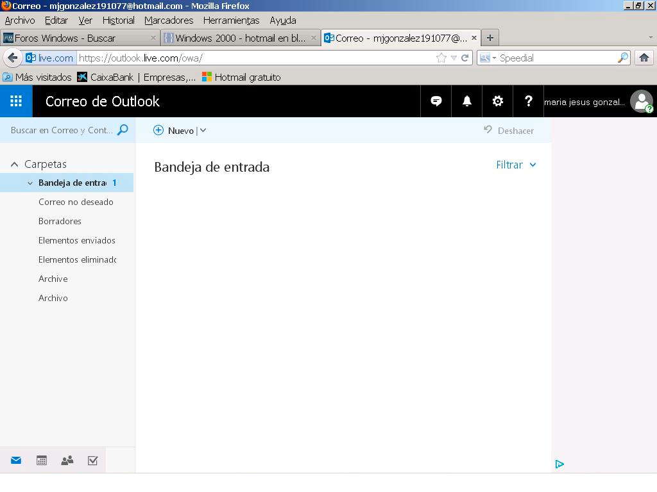The height and width of the screenshot is (492, 657).
Task: Open the Skype chat bubble icon
Action: point(436,101)
